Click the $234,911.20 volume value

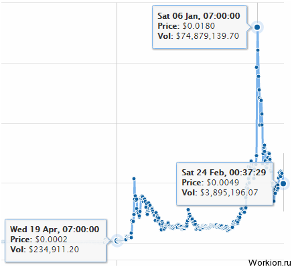click(54, 250)
